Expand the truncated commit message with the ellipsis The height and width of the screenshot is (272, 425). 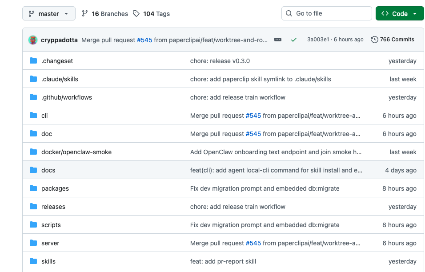click(x=277, y=39)
